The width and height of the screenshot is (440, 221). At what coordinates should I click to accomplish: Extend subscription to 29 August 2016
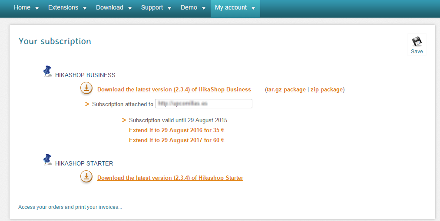coord(176,130)
